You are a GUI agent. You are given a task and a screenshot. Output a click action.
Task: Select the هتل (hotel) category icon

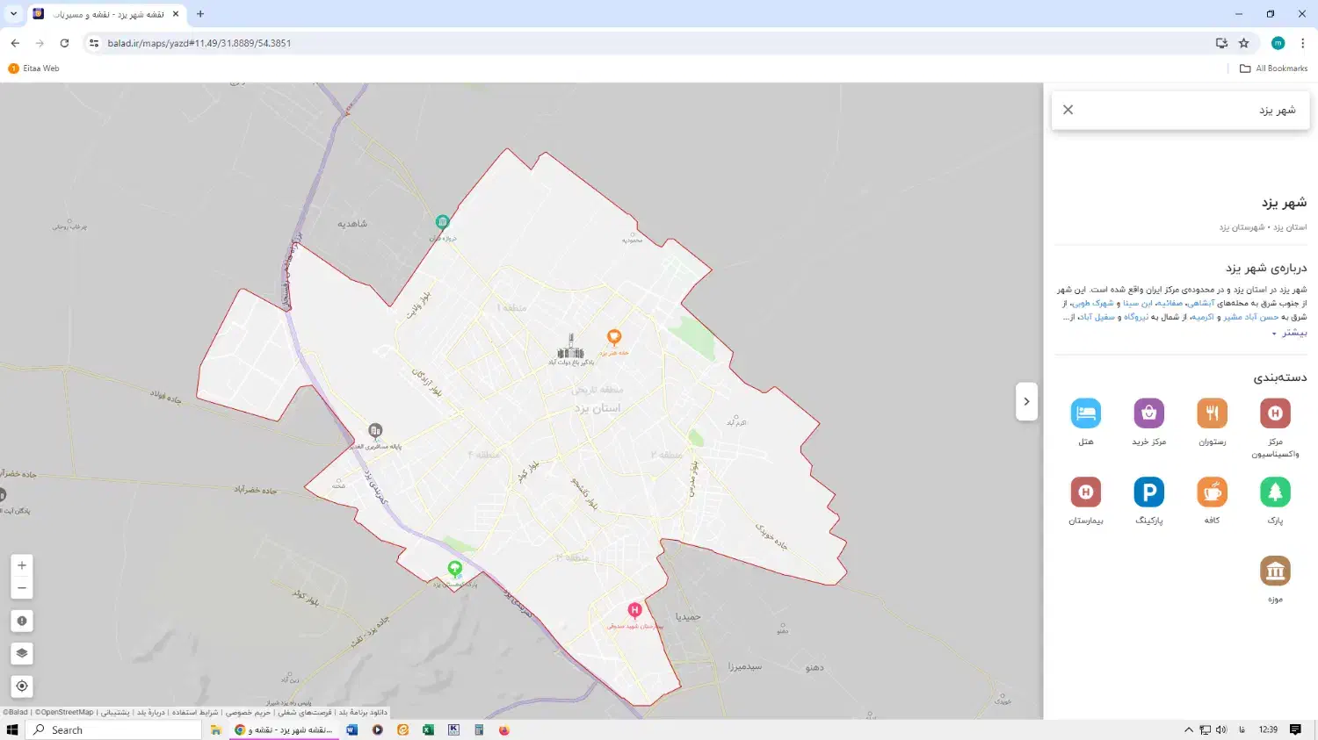click(x=1086, y=413)
